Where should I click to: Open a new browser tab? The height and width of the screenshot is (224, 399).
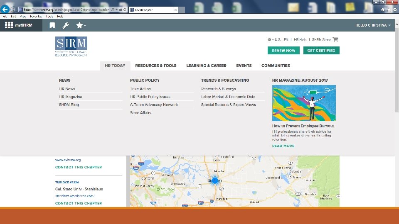coord(182,10)
